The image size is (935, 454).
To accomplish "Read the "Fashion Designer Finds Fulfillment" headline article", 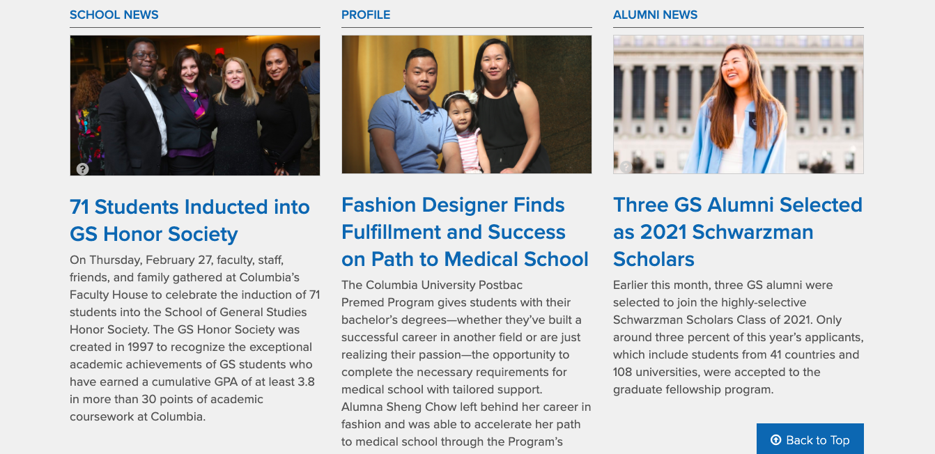I will (465, 232).
